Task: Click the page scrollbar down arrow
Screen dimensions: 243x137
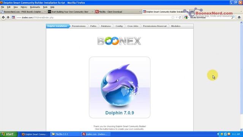Action: [241, 129]
